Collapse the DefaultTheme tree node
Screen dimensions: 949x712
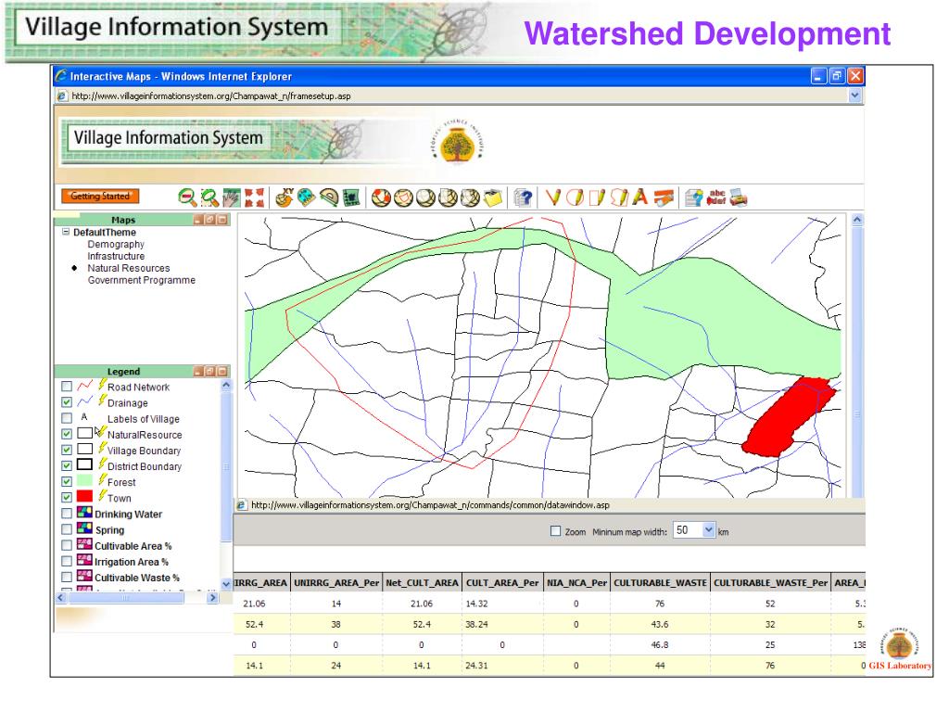tap(66, 232)
